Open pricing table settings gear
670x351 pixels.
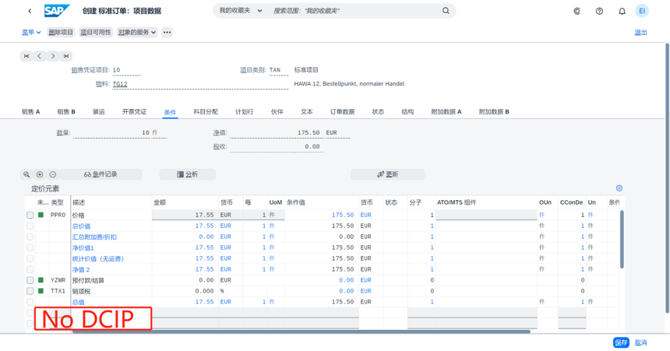[619, 188]
